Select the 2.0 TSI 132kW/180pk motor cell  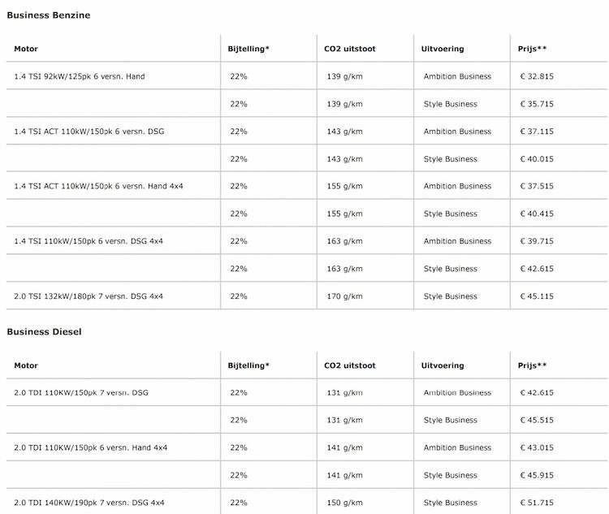89,296
